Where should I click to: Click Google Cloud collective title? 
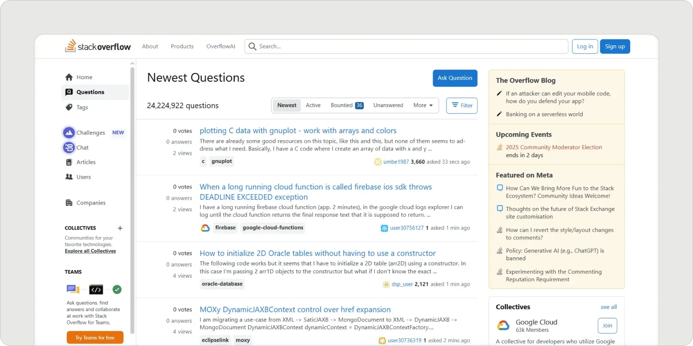point(536,322)
